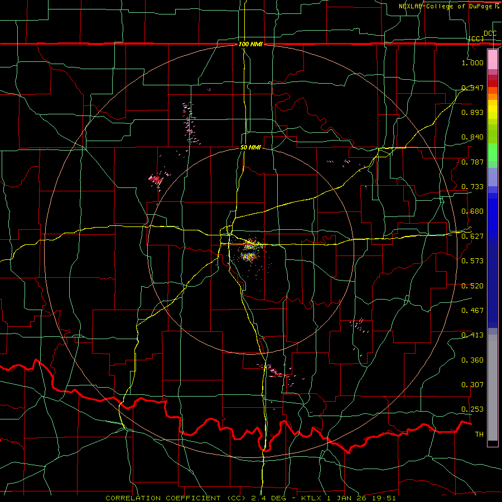Screen dimensions: 502x502
Task: Click the CORRELATION COEFFICIENT (CC) caption text
Action: click(x=176, y=498)
